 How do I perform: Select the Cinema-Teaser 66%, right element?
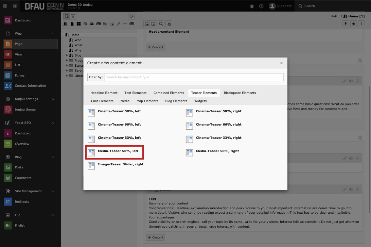tap(218, 125)
